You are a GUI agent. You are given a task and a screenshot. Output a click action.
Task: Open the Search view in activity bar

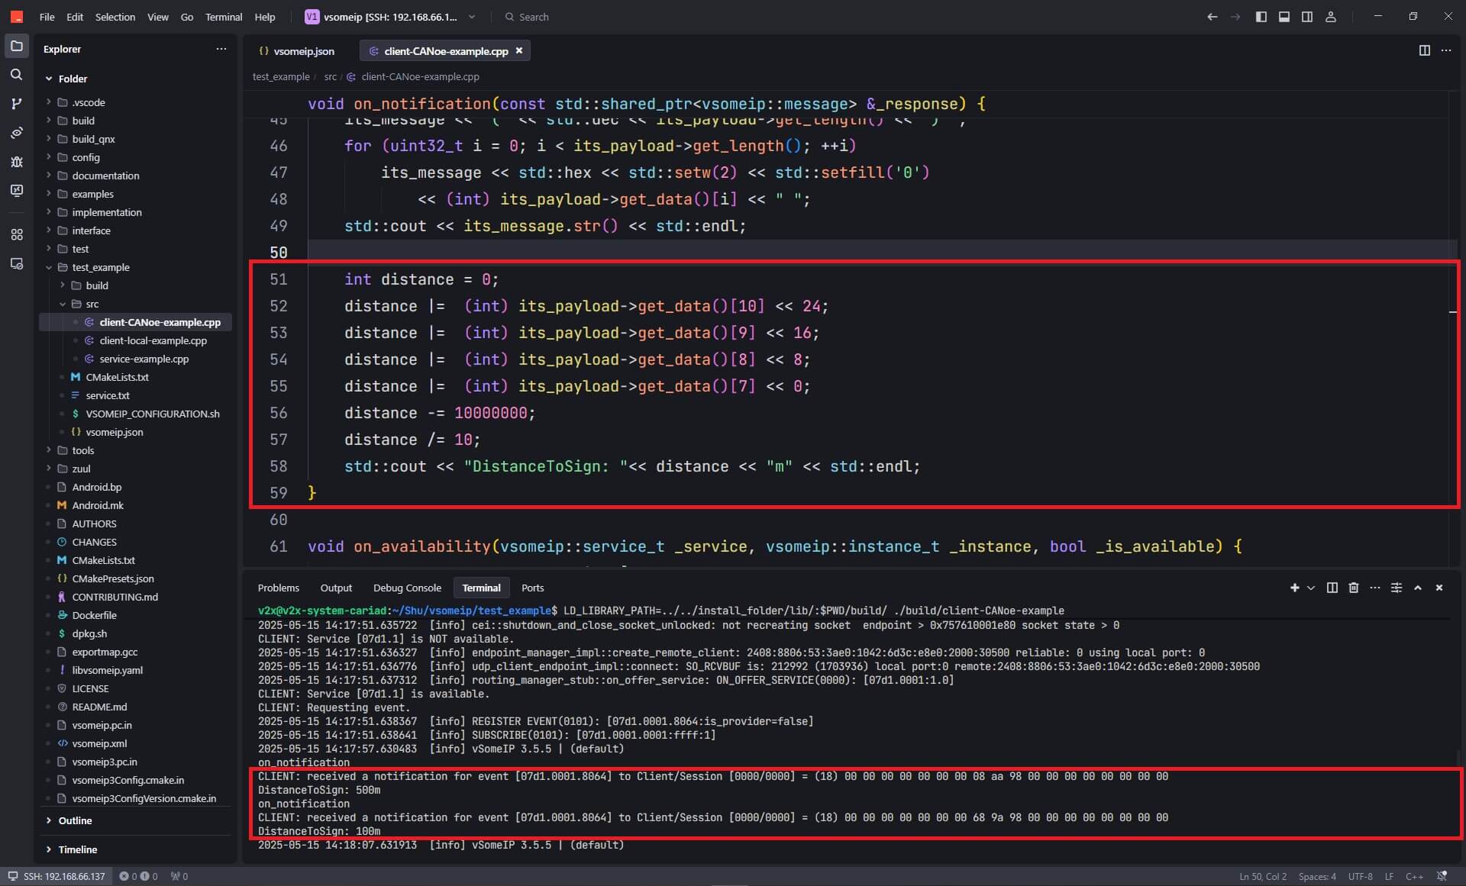click(16, 75)
